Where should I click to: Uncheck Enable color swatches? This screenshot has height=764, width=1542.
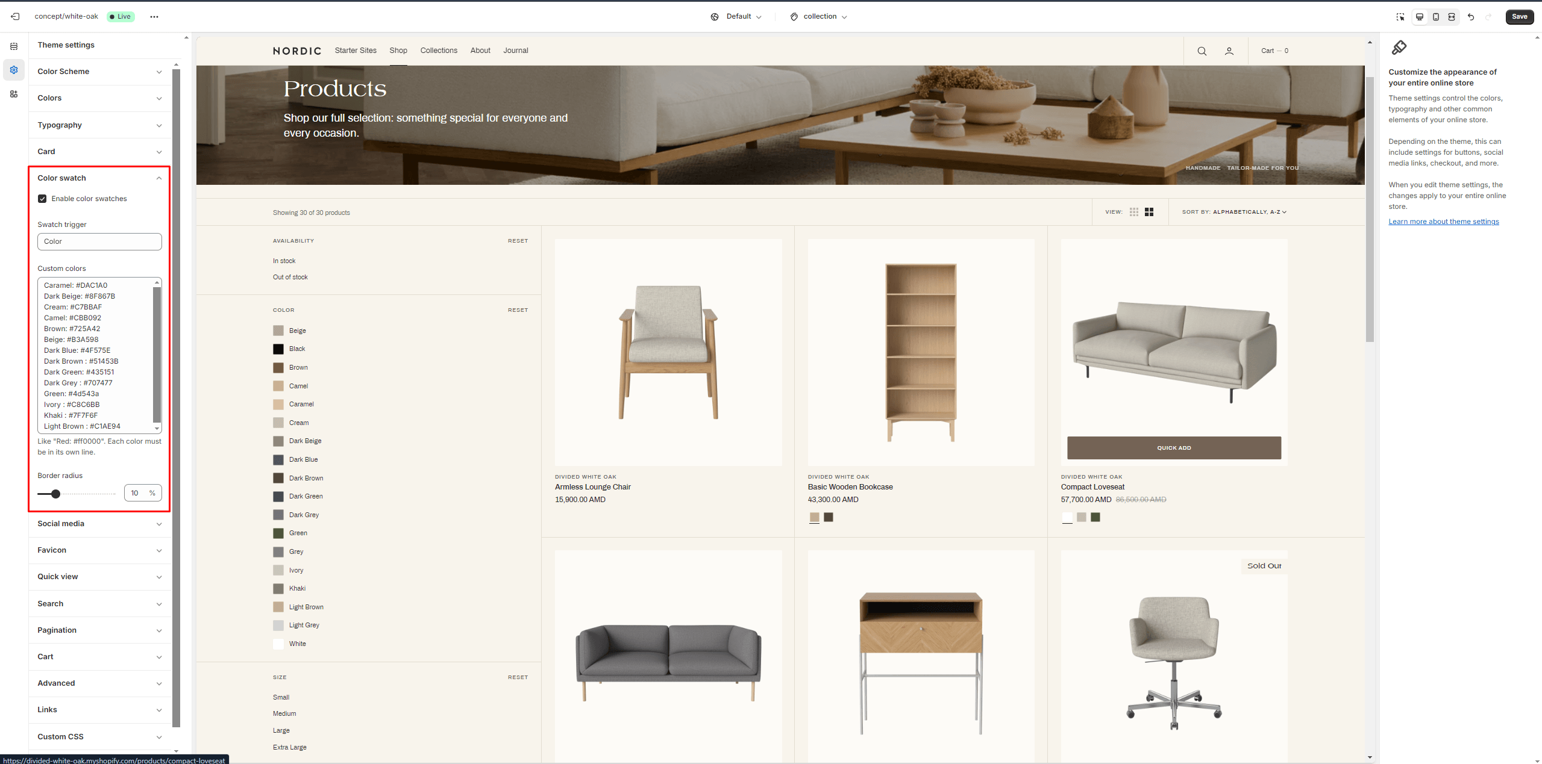pyautogui.click(x=42, y=199)
